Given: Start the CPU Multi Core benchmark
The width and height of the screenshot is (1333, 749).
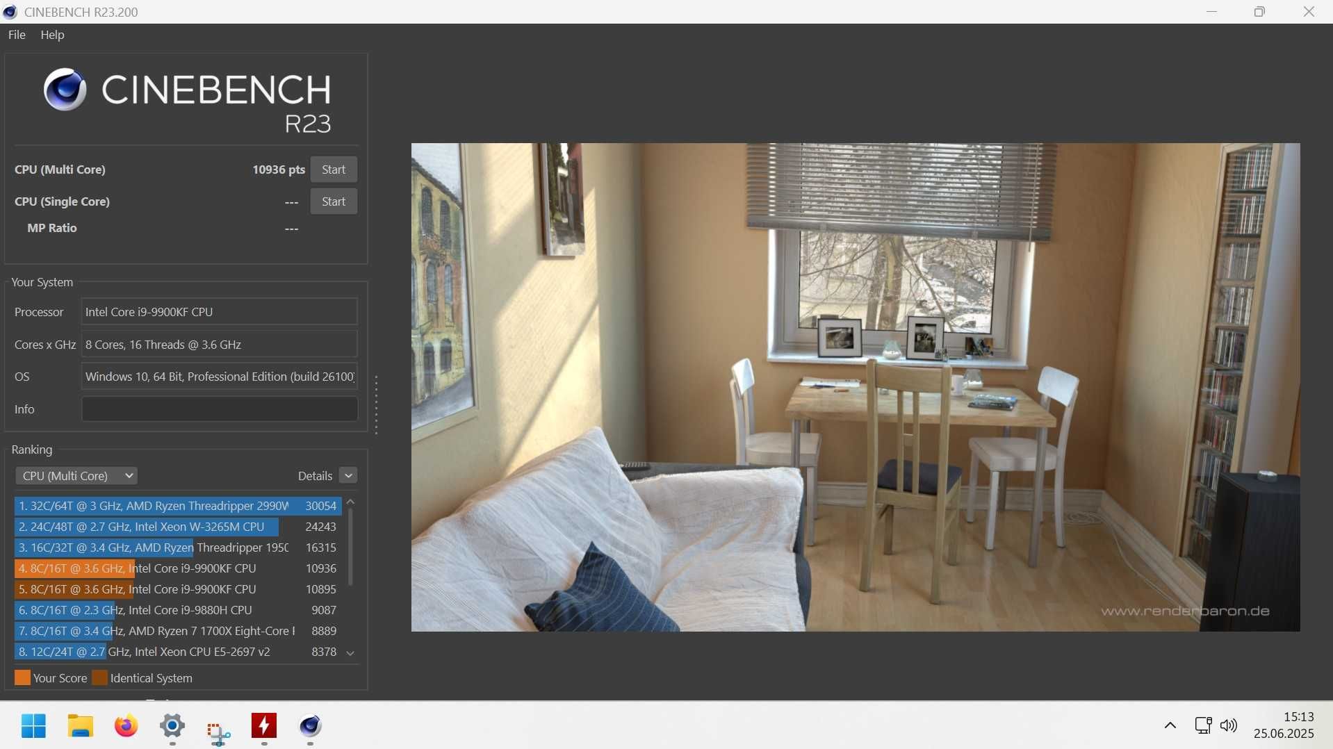Looking at the screenshot, I should click(334, 170).
